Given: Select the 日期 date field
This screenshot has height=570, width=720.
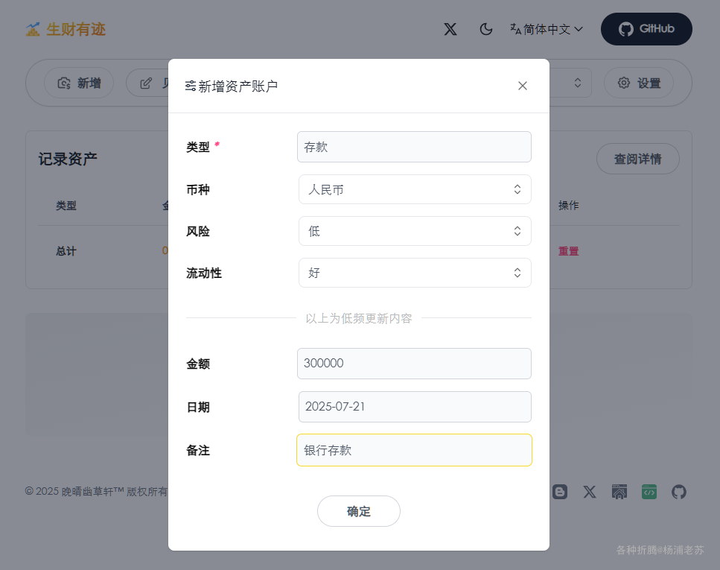Looking at the screenshot, I should [x=415, y=407].
